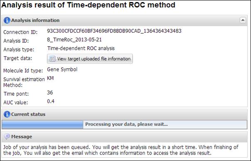The height and width of the screenshot is (161, 251).
Task: Select the Connection ID value text
Action: click(114, 31)
